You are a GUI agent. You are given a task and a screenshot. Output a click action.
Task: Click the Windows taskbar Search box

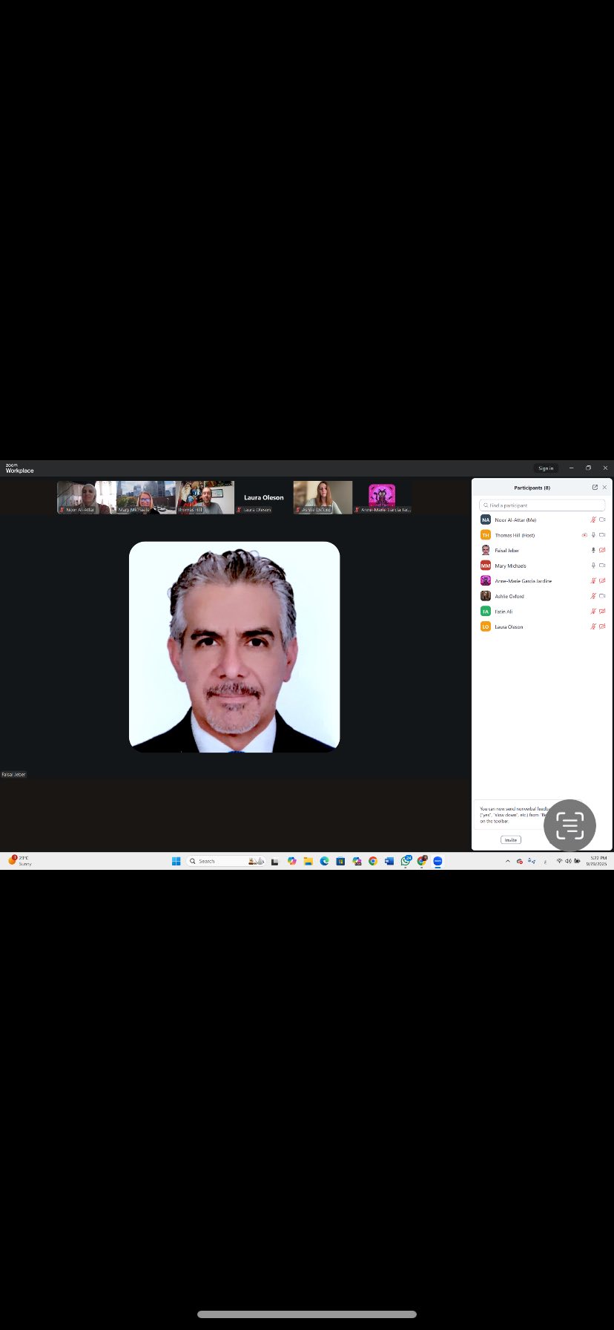point(219,861)
